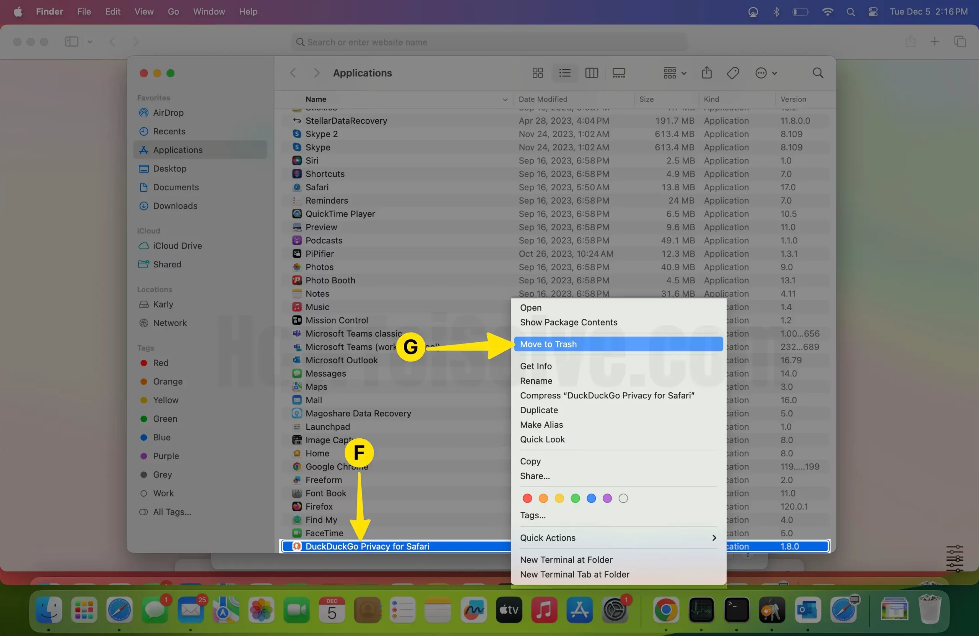Open Wi-Fi status menu
The image size is (979, 636).
click(x=828, y=12)
